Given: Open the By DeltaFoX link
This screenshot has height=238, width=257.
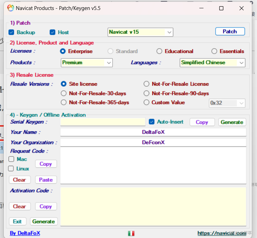Looking at the screenshot, I should pos(25,233).
